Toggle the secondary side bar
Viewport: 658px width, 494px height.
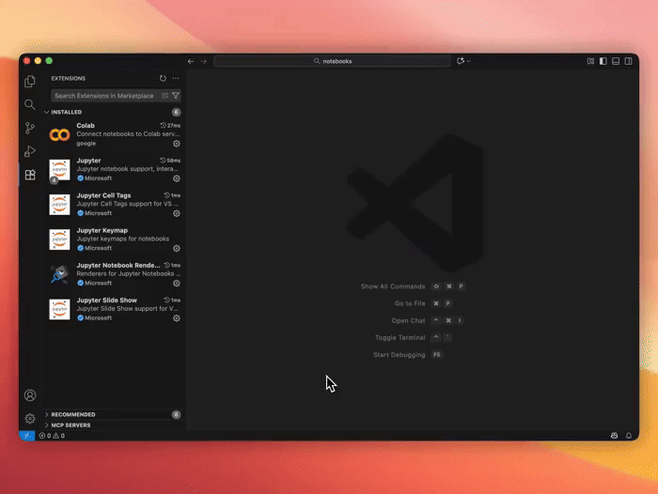(x=628, y=61)
